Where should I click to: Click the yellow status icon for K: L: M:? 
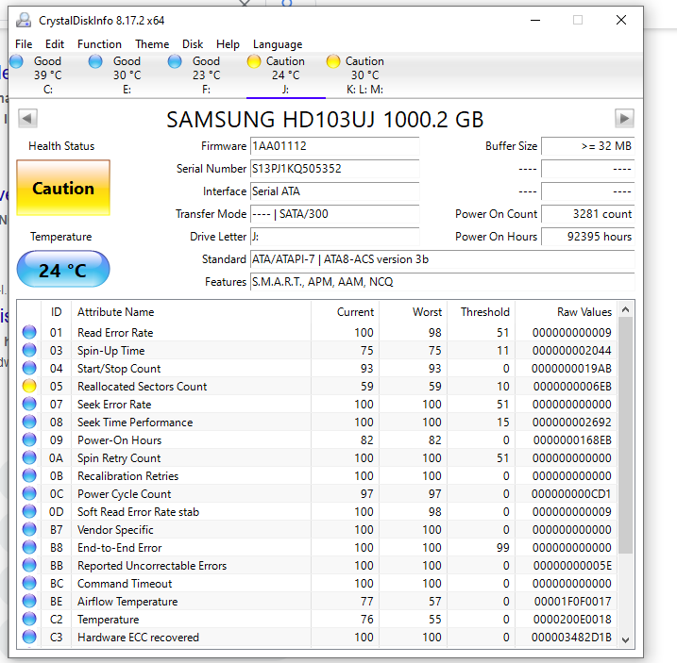[333, 61]
